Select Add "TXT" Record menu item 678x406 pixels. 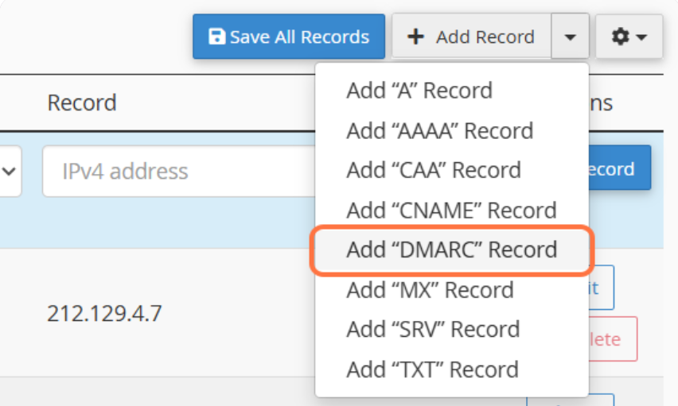pos(432,369)
